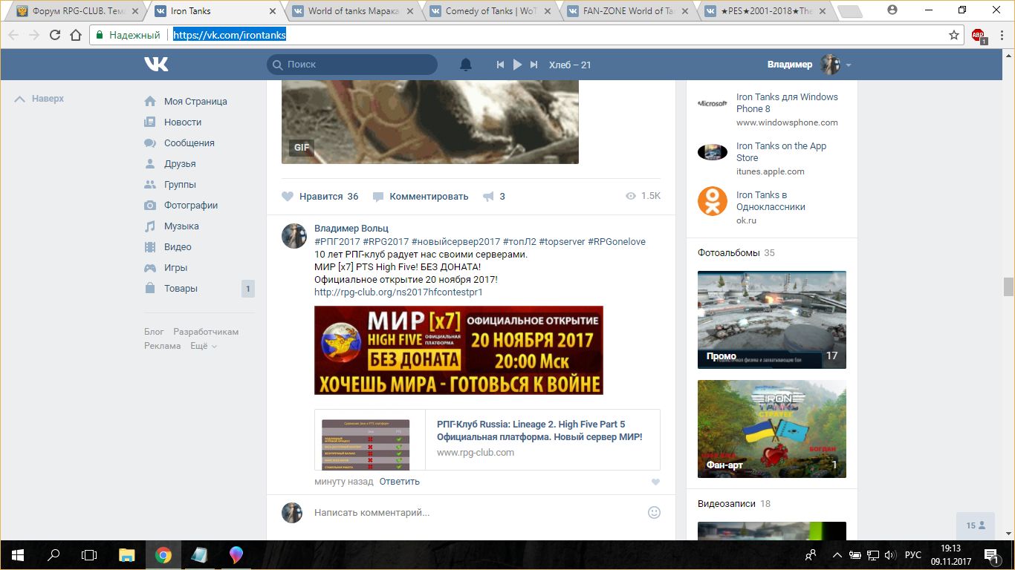
Task: Click Комментировать under the GIF post
Action: tap(421, 197)
